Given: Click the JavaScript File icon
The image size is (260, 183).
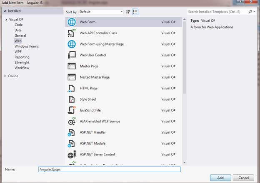Looking at the screenshot, I should click(x=72, y=110).
